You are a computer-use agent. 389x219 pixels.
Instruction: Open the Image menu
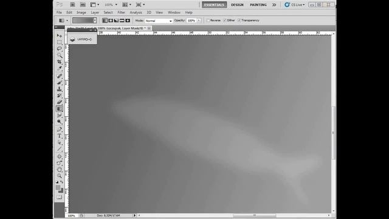pyautogui.click(x=81, y=12)
